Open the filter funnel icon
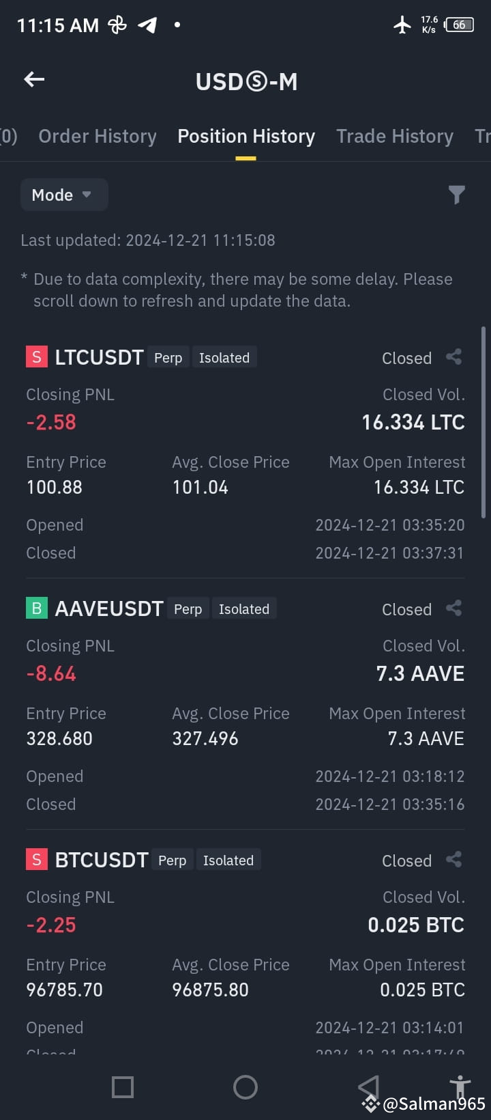491x1120 pixels. click(x=457, y=195)
